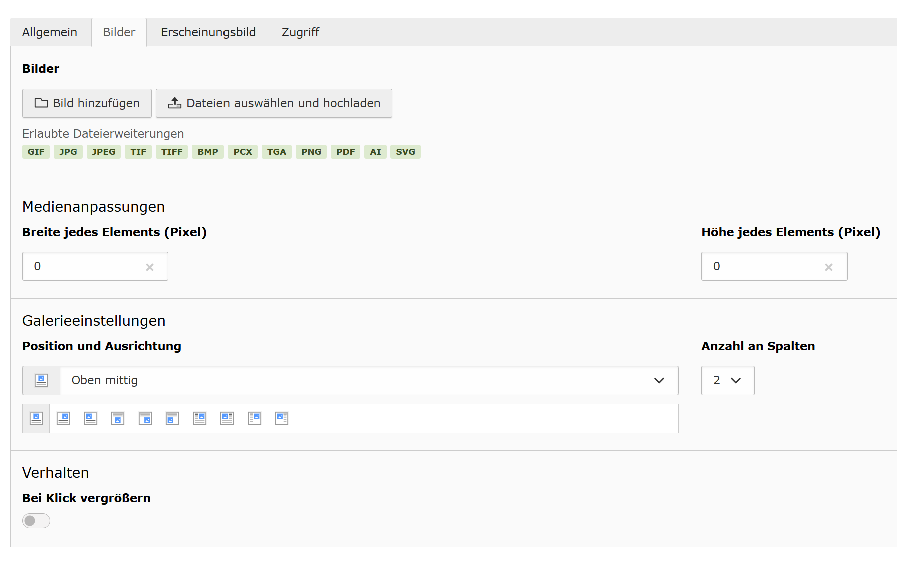Image resolution: width=897 pixels, height=581 pixels.
Task: Open the 'Anzahl an Spalten' dropdown
Action: [728, 380]
